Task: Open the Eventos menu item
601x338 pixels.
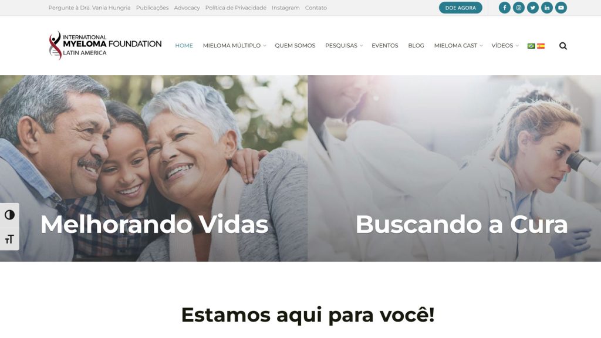Action: 385,46
